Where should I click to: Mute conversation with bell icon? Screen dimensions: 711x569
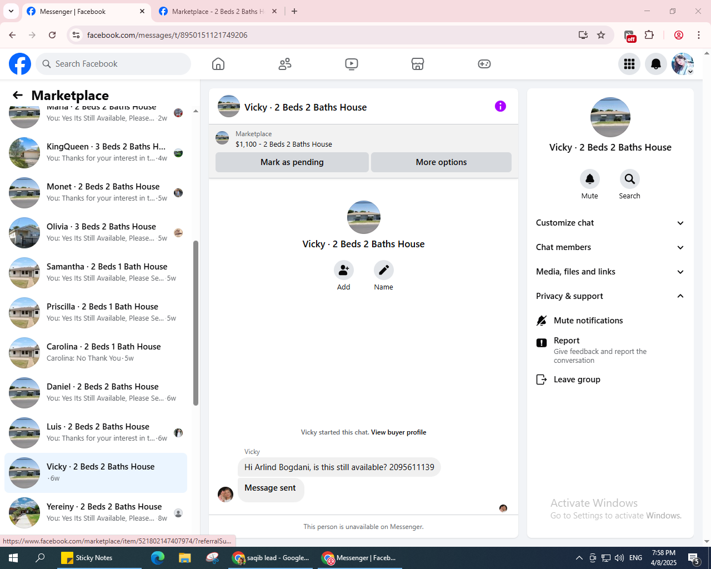[590, 179]
